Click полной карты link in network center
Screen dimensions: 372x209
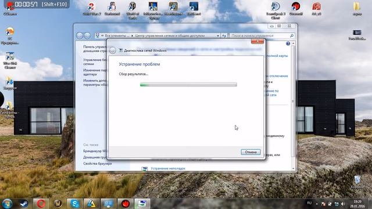click(x=277, y=56)
